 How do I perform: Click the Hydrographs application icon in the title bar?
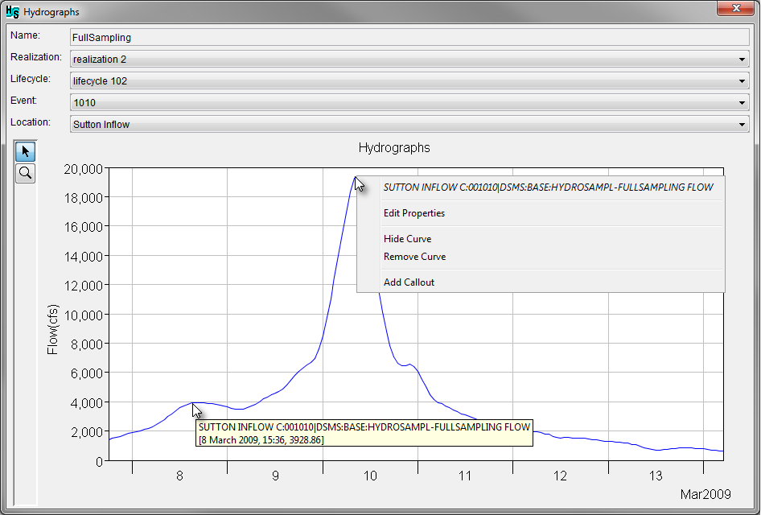(x=11, y=11)
